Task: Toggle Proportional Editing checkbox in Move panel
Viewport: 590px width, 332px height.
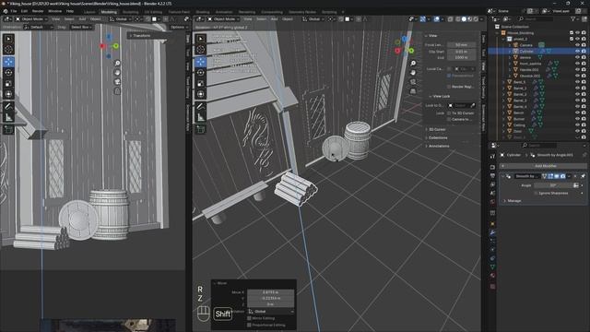Action: pos(249,325)
